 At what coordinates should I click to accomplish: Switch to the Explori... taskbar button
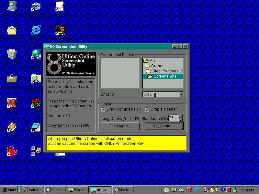(78, 190)
